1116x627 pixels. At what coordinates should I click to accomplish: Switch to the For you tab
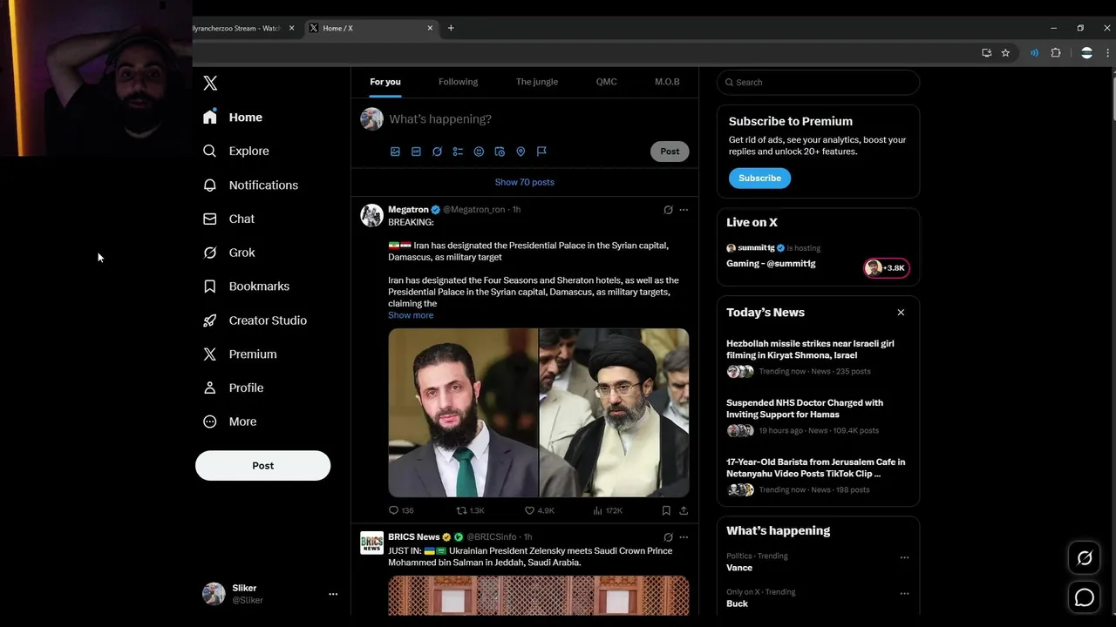tap(385, 82)
